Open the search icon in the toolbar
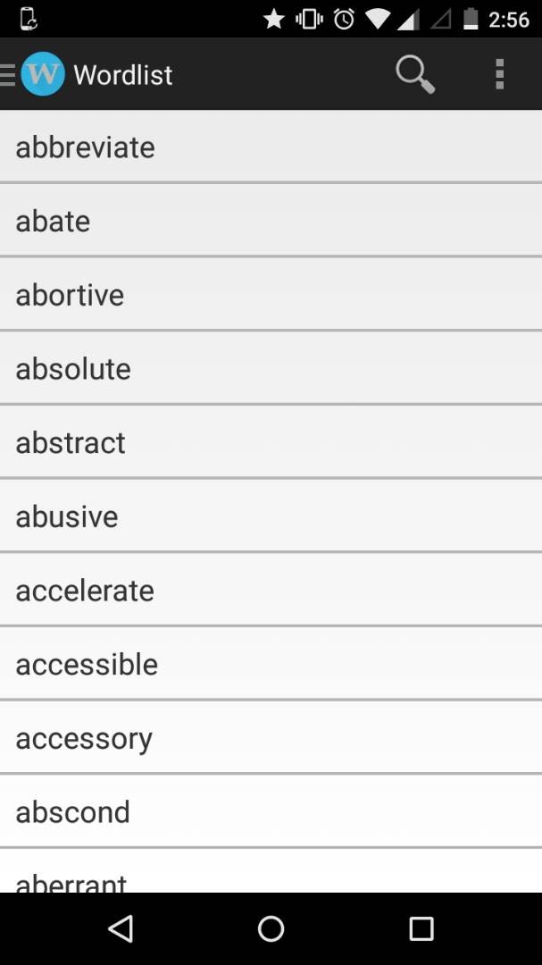 coord(413,73)
